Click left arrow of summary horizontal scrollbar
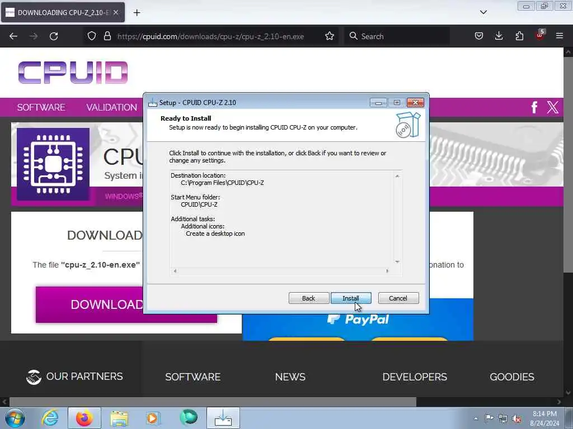This screenshot has height=429, width=573. (175, 271)
